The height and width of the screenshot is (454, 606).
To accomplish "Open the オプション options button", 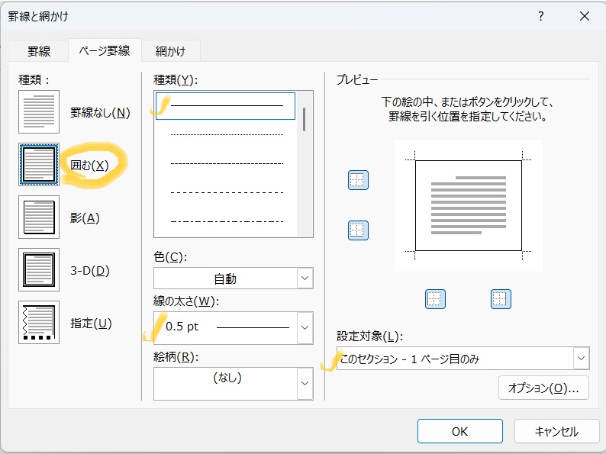I will pyautogui.click(x=543, y=388).
